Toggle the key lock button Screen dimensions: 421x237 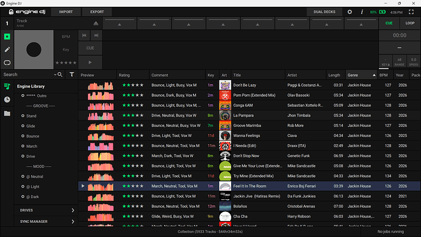[x=386, y=62]
